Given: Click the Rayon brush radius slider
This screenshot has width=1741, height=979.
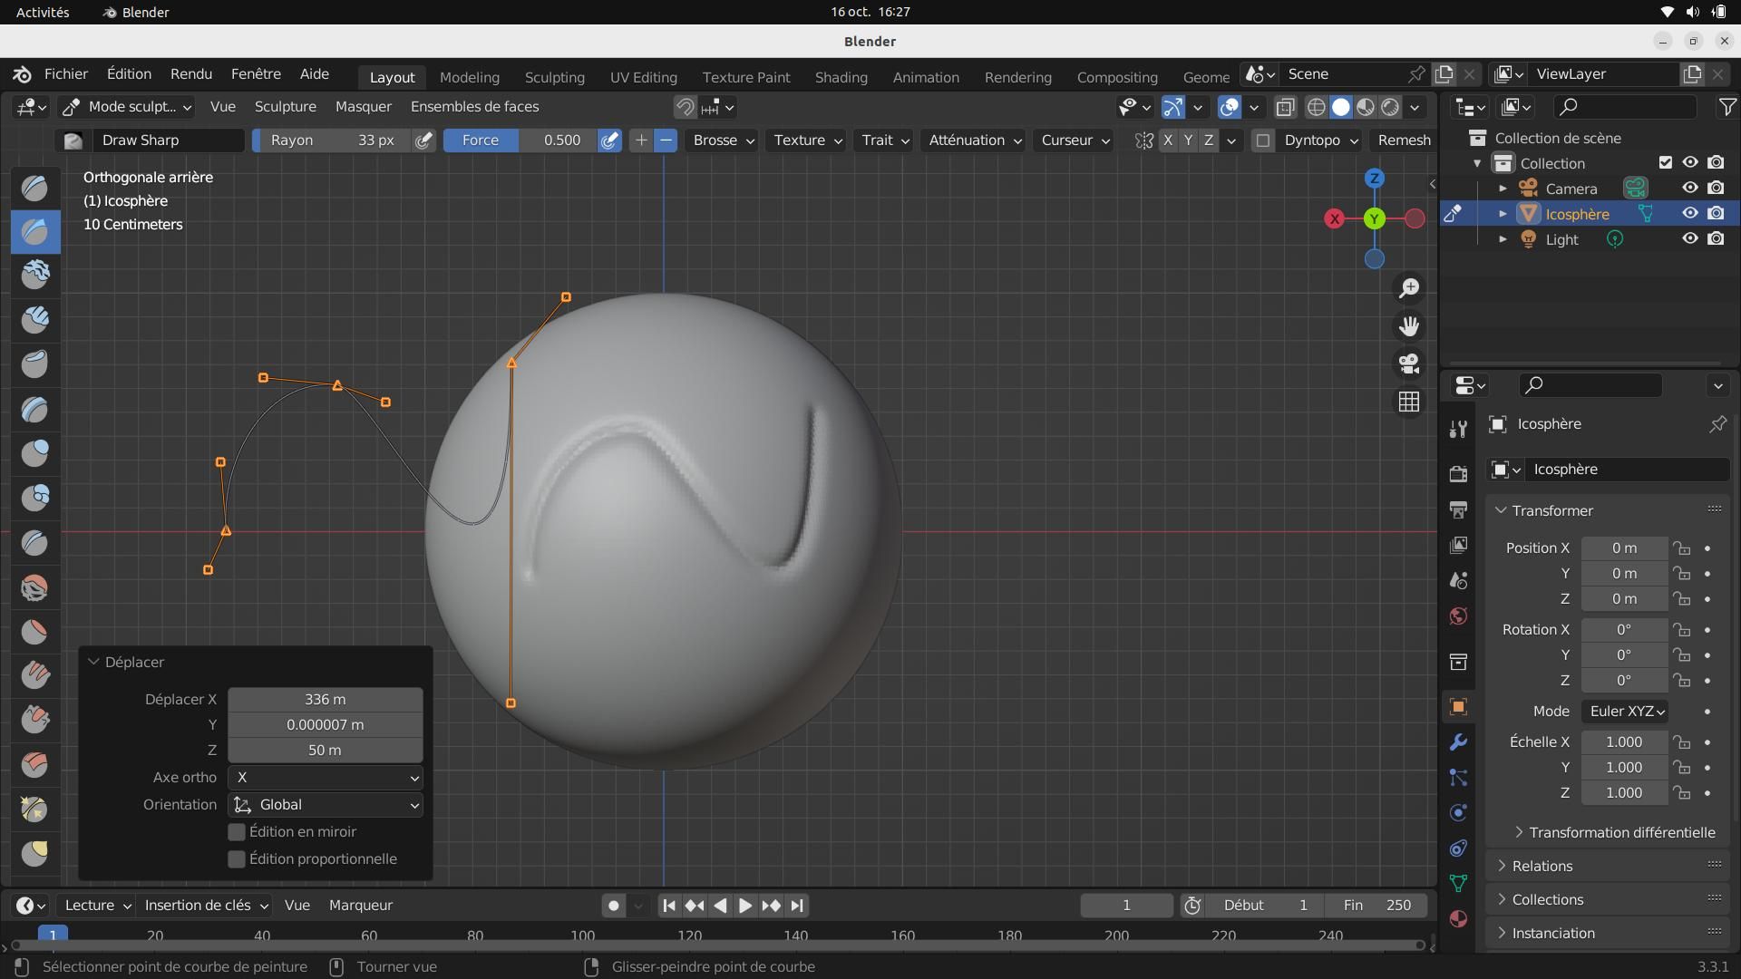Looking at the screenshot, I should [x=333, y=141].
